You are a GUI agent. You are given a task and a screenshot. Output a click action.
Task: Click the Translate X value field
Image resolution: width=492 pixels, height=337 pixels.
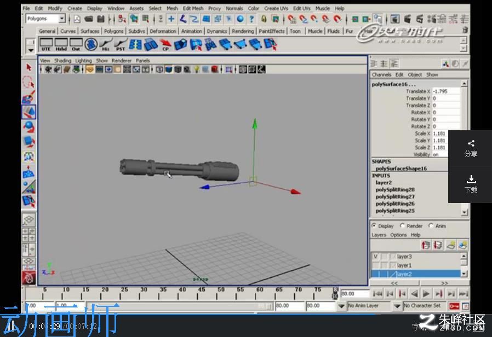pos(446,91)
